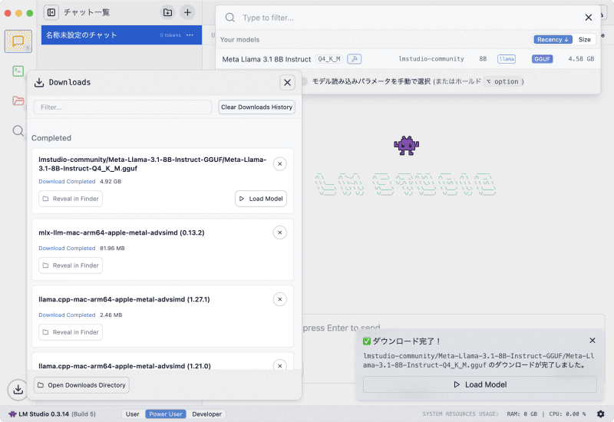Image resolution: width=614 pixels, height=422 pixels.
Task: Focus the Downloads filter field
Action: click(x=123, y=107)
